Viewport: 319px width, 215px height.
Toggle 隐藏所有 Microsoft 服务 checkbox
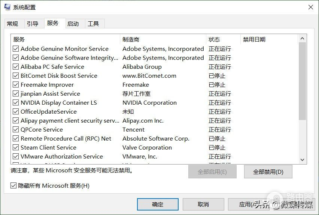tap(13, 185)
